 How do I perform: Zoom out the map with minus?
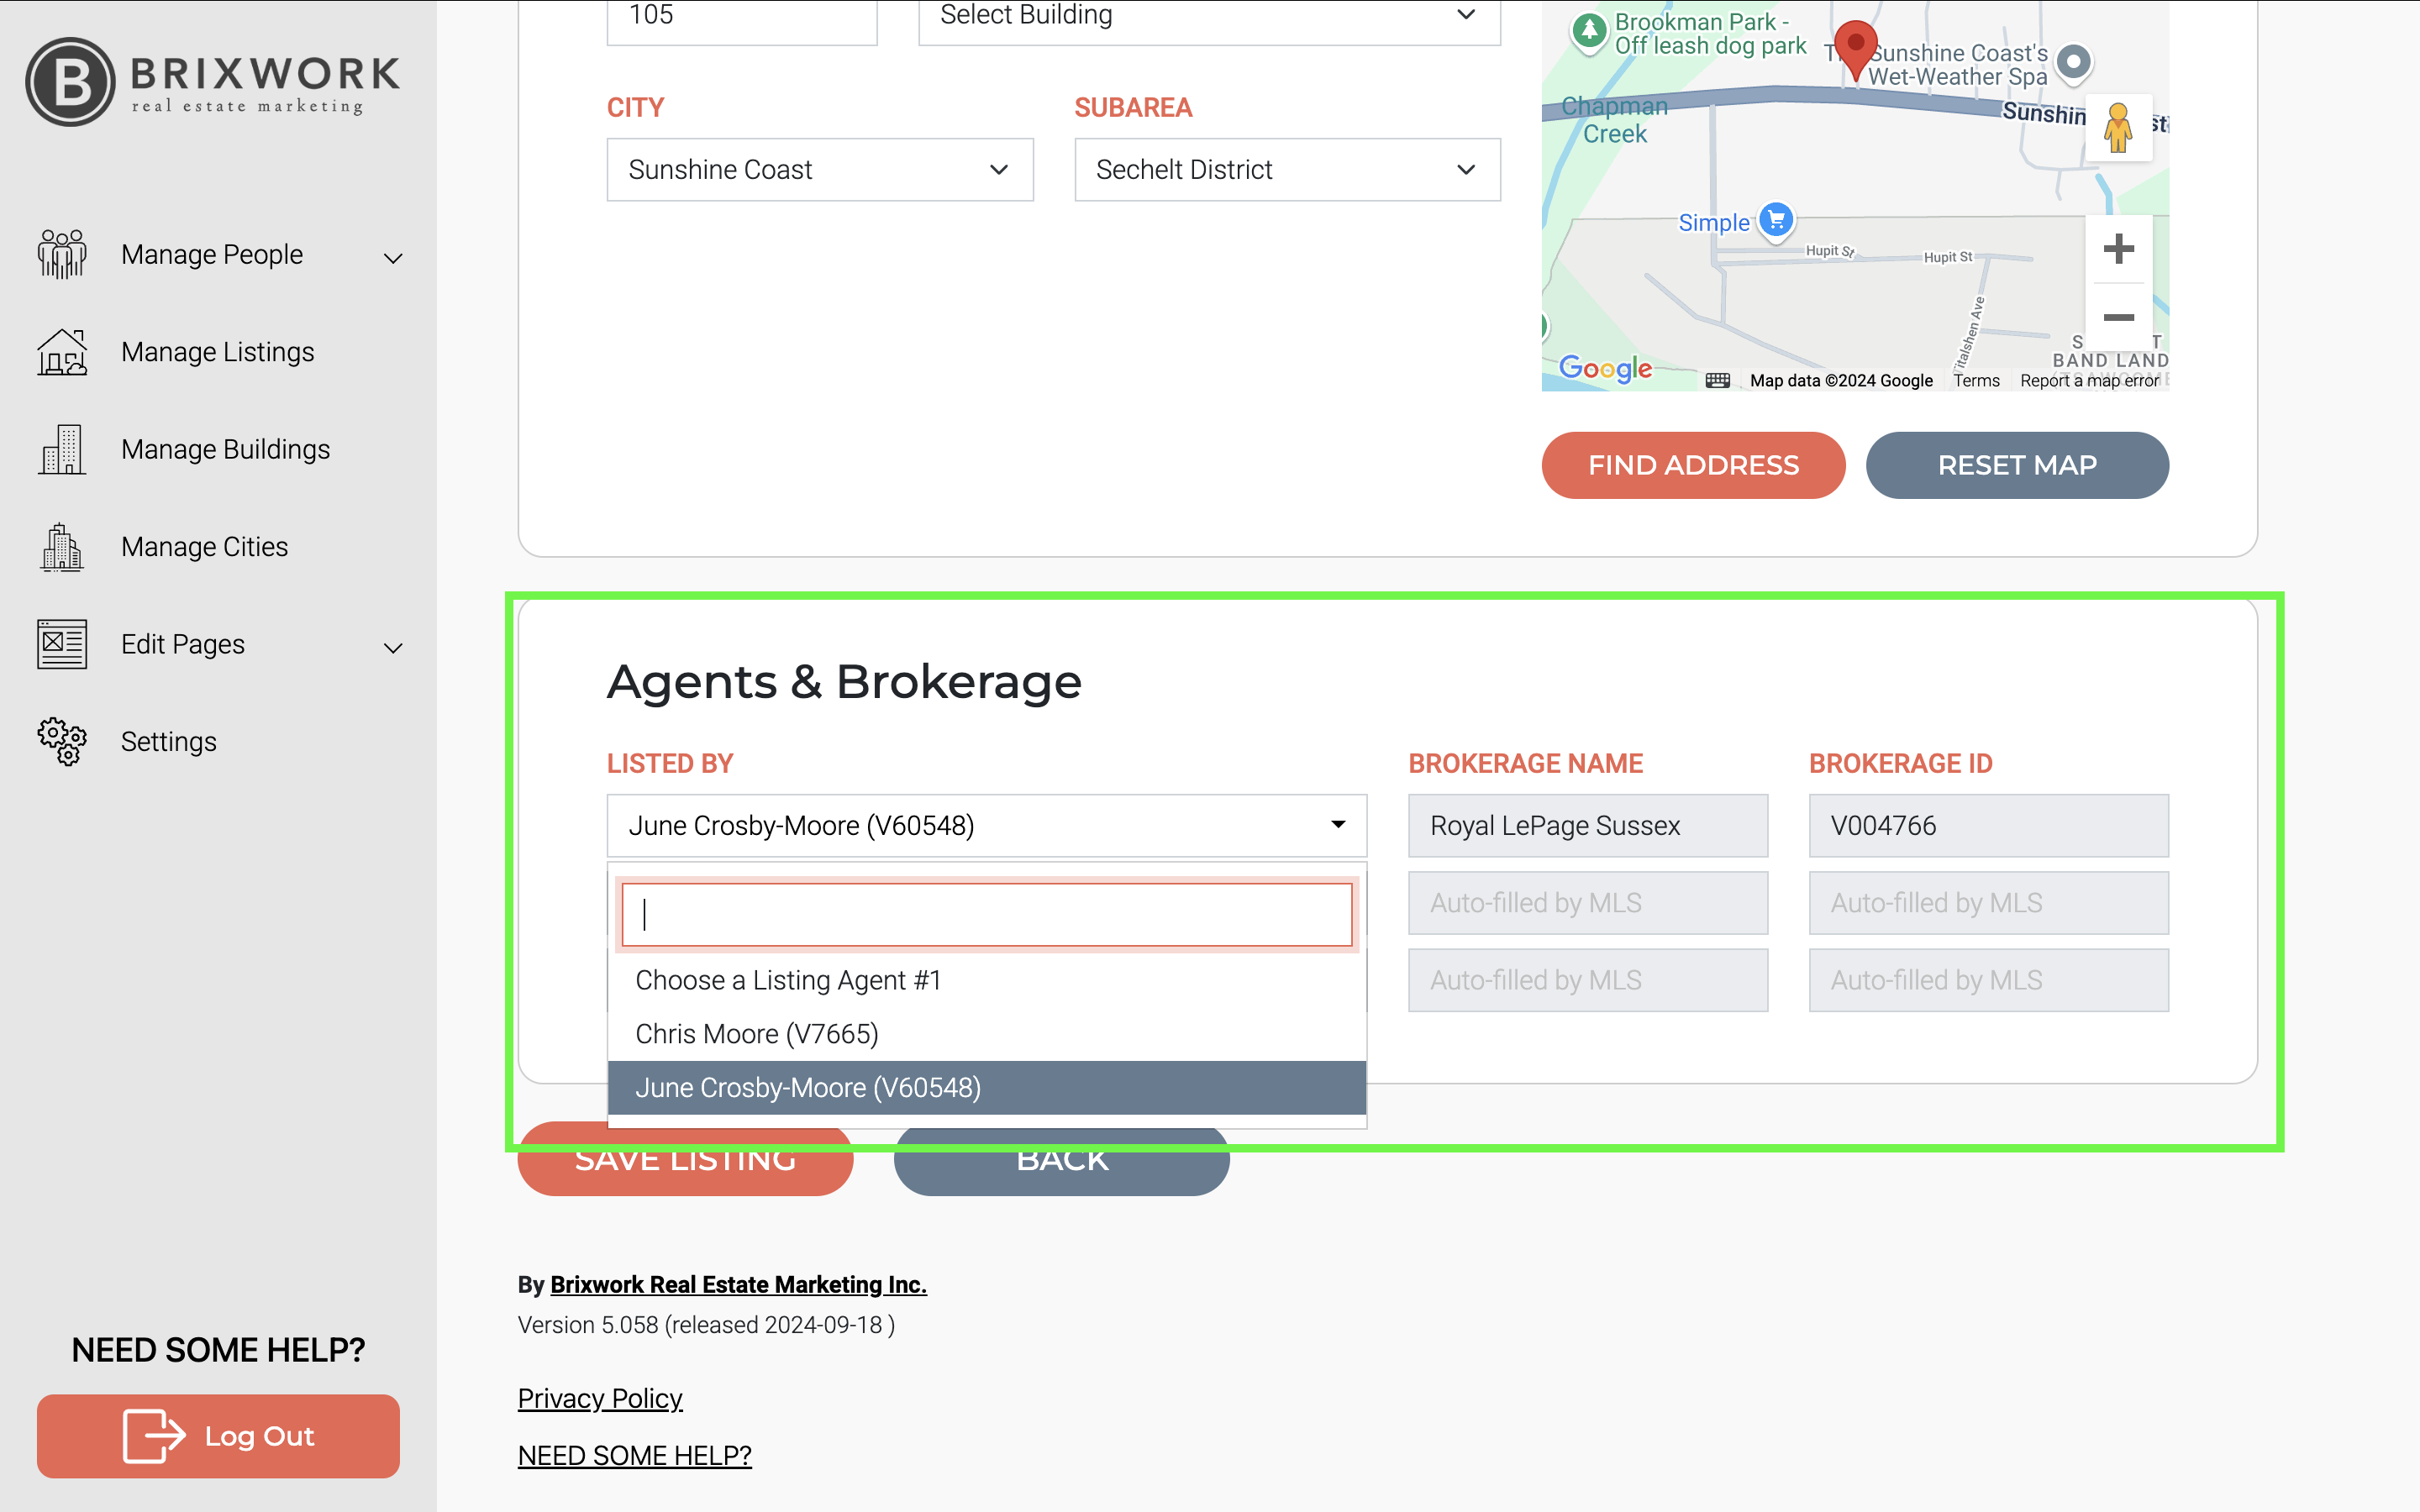2118,318
